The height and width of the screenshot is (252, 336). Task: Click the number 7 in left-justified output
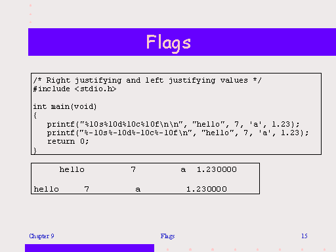[87, 189]
